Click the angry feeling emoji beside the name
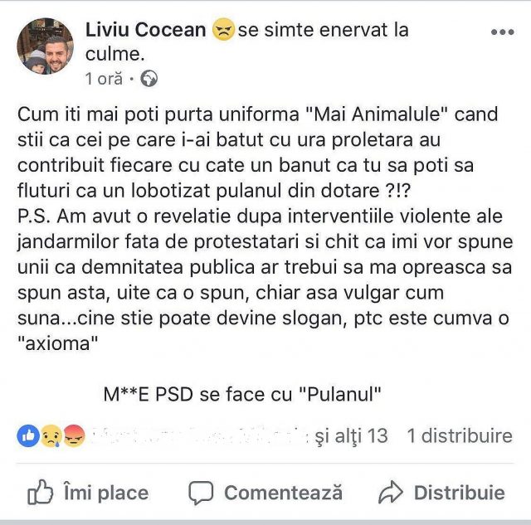This screenshot has height=525, width=531. [222, 32]
